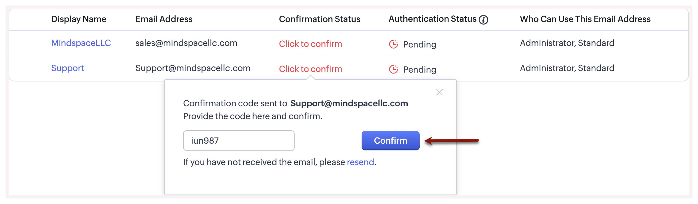Select the sales@mindspacellc.com email address cell
Image resolution: width=698 pixels, height=204 pixels.
[186, 43]
